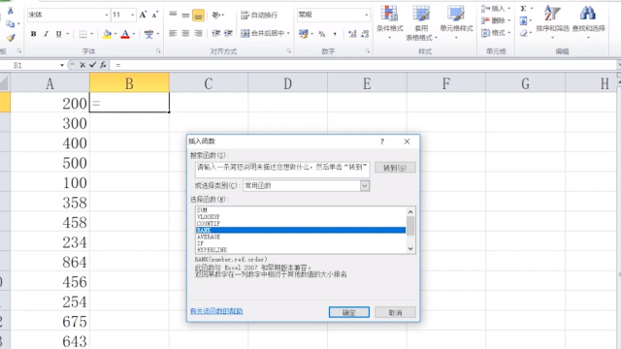Open number group dialog launcher
Viewport: 621px width, 349px height.
(368, 51)
